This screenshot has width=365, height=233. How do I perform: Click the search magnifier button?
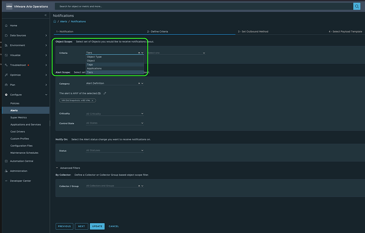pos(357,6)
